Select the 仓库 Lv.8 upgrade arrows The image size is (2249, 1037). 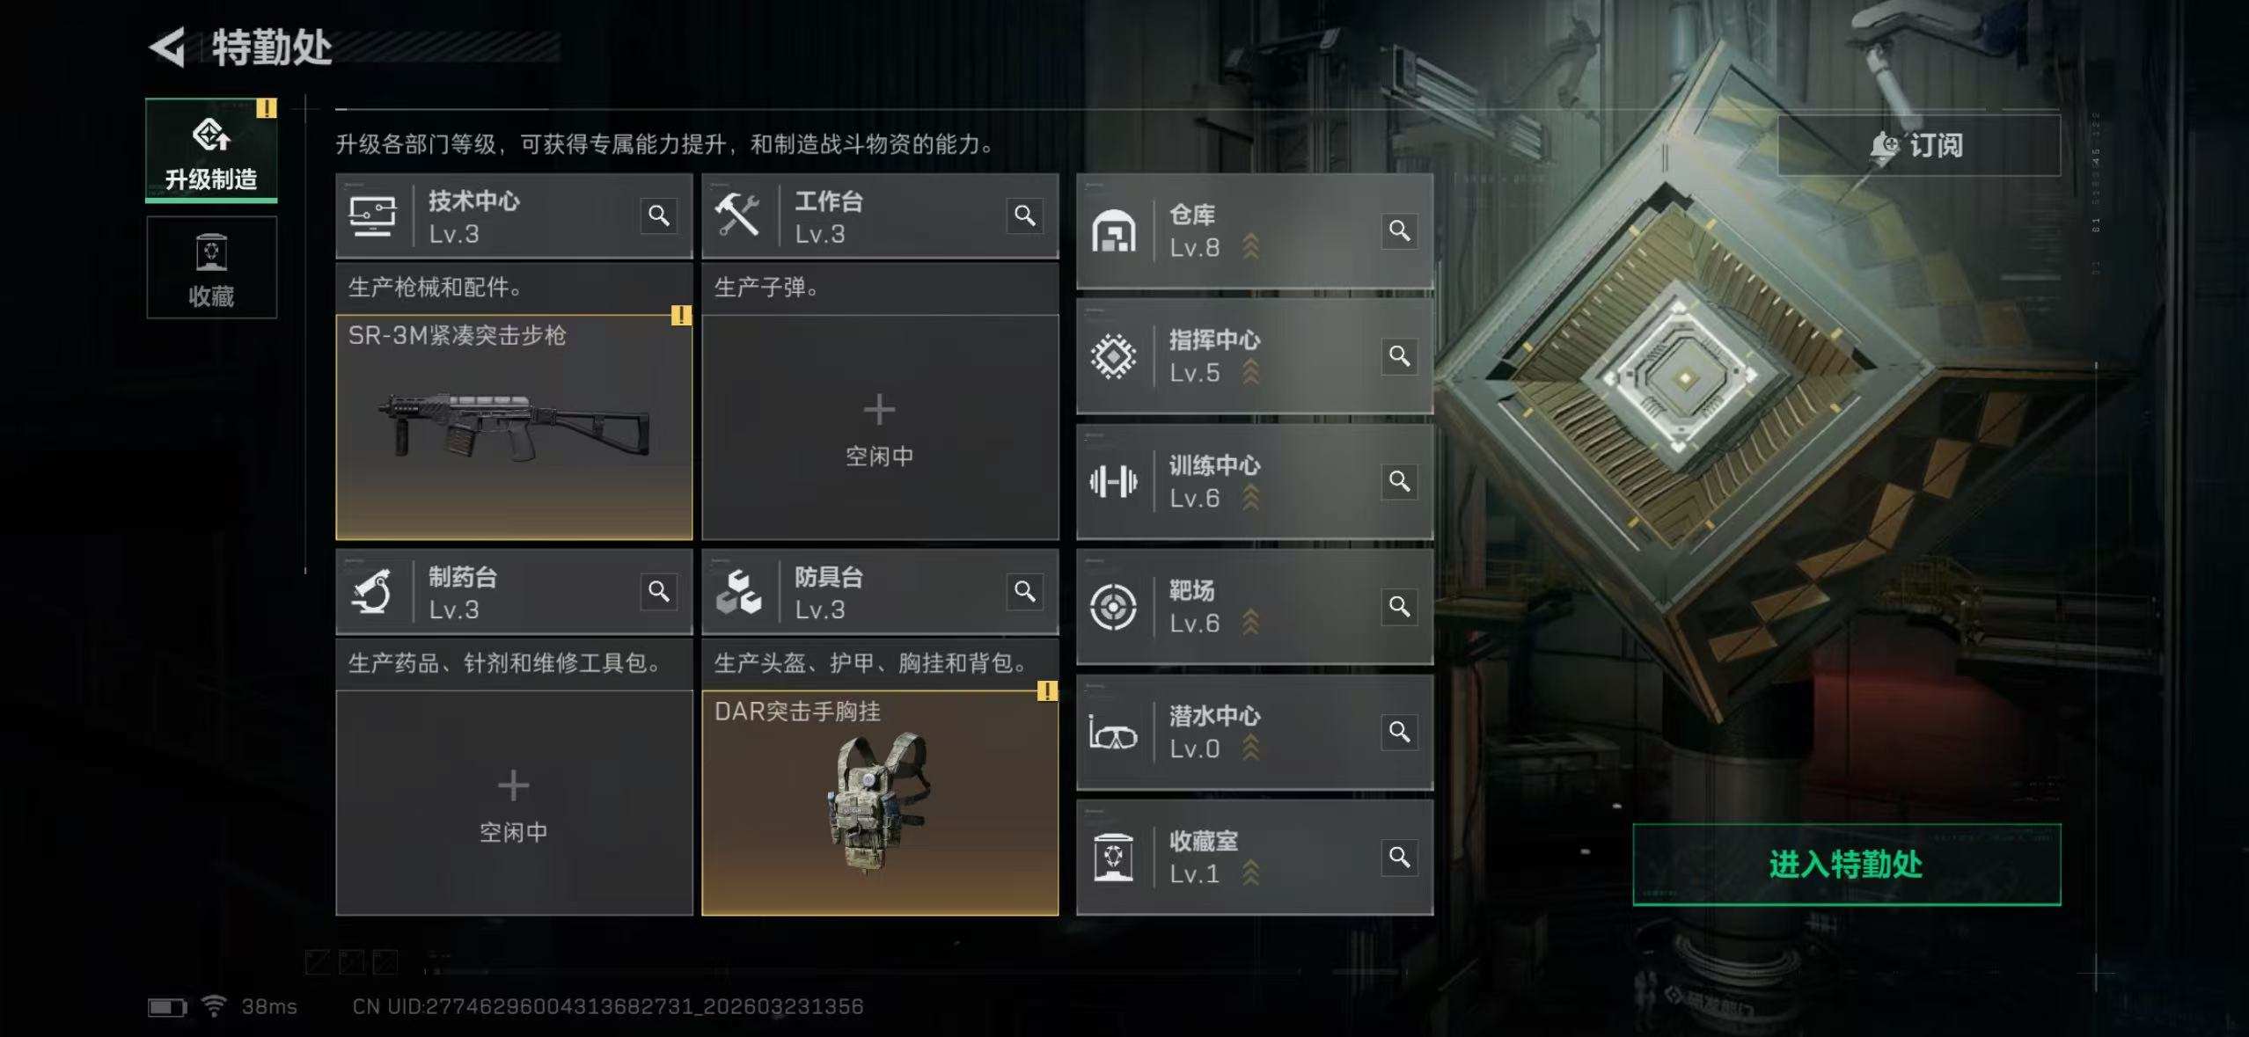[1250, 247]
